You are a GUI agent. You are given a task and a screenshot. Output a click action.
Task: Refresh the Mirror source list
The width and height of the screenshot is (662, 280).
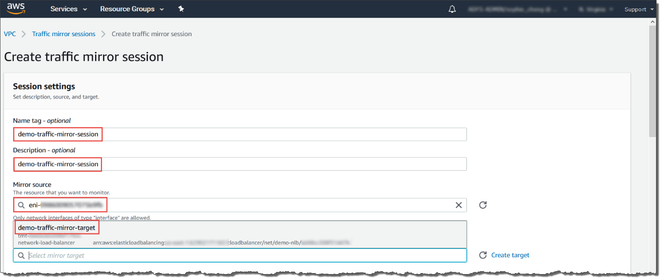(483, 205)
